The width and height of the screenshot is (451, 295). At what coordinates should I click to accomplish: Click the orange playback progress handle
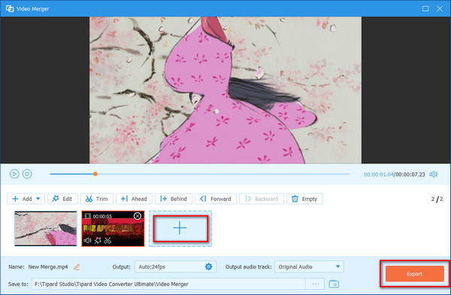click(x=95, y=174)
